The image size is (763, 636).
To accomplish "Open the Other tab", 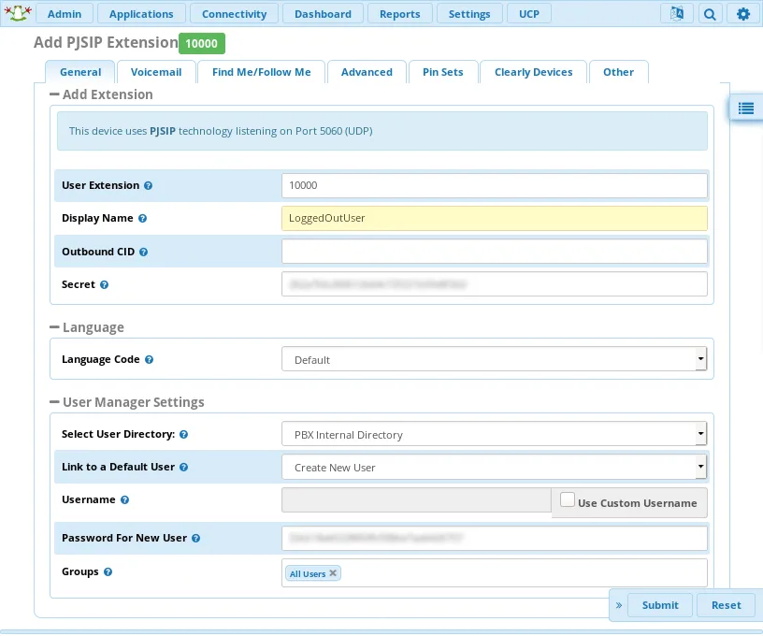I will pyautogui.click(x=618, y=72).
